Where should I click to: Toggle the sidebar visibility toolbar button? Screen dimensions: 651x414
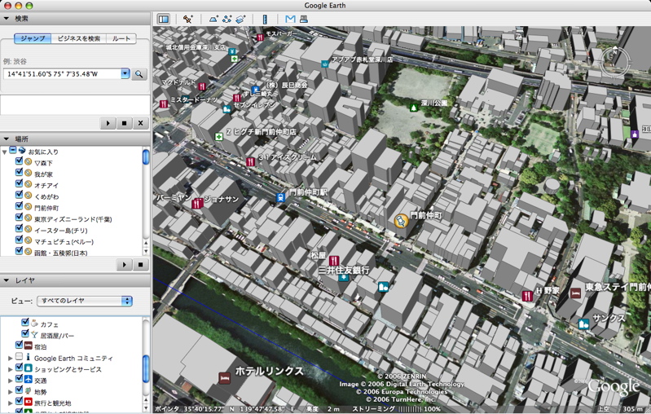tap(164, 19)
